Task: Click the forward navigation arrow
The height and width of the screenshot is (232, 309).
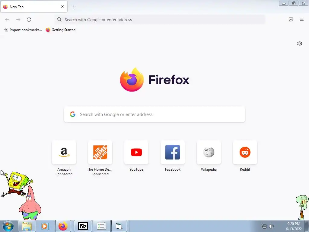Action: [18, 20]
